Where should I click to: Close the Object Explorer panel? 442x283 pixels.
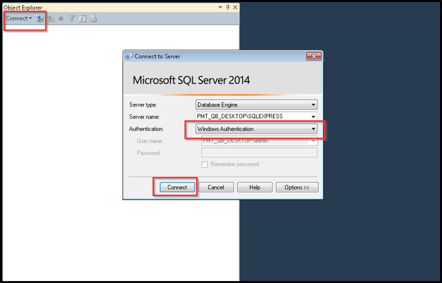235,7
